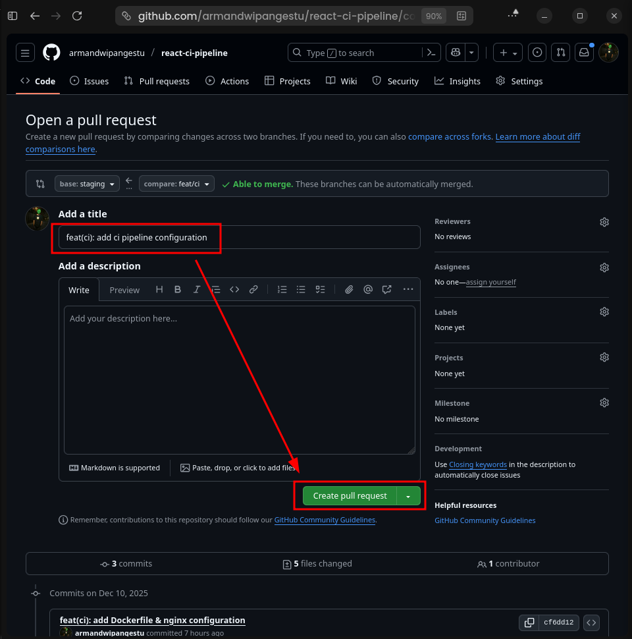This screenshot has width=632, height=639.
Task: Switch to the Preview tab
Action: [x=124, y=291]
